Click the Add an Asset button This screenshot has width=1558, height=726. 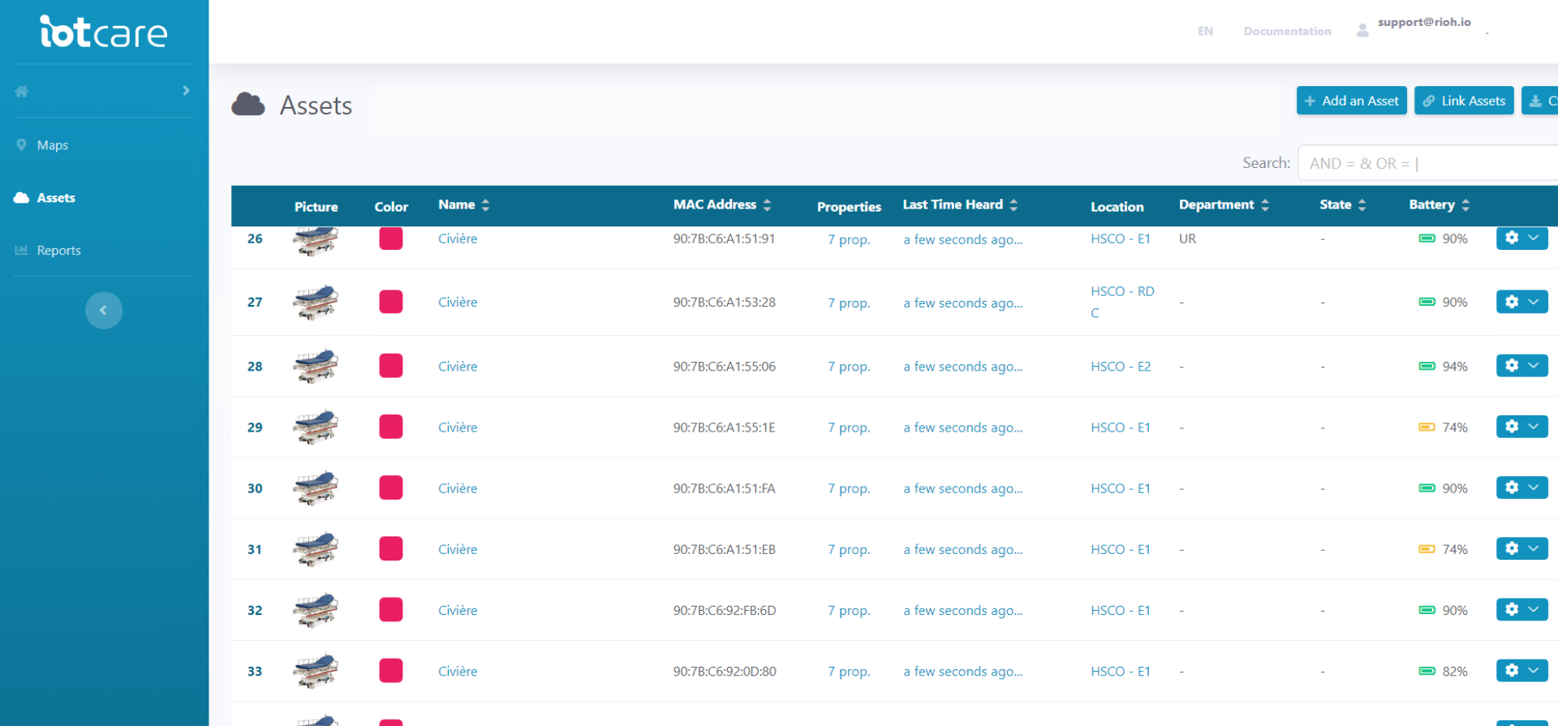[1351, 101]
